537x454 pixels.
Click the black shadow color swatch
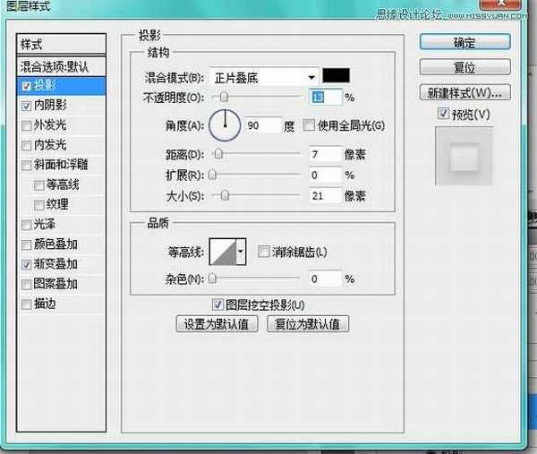pos(337,76)
